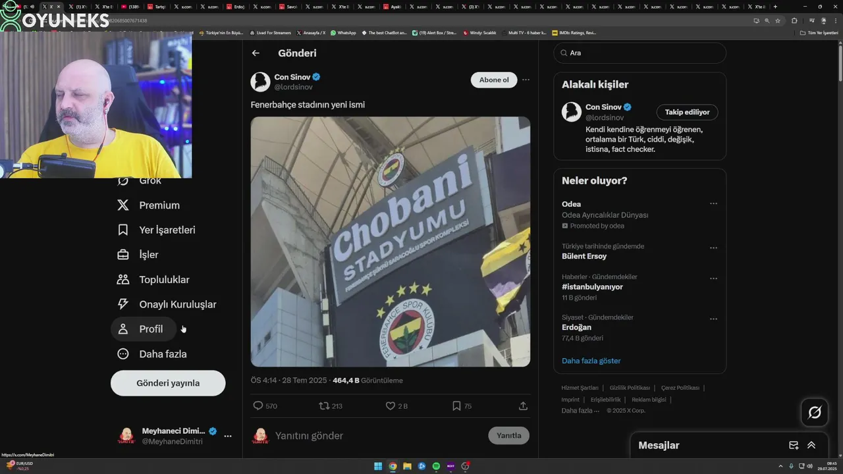Expand the Mesajlar drawer with the double chevron
Screen dimensions: 843x474
pos(811,446)
